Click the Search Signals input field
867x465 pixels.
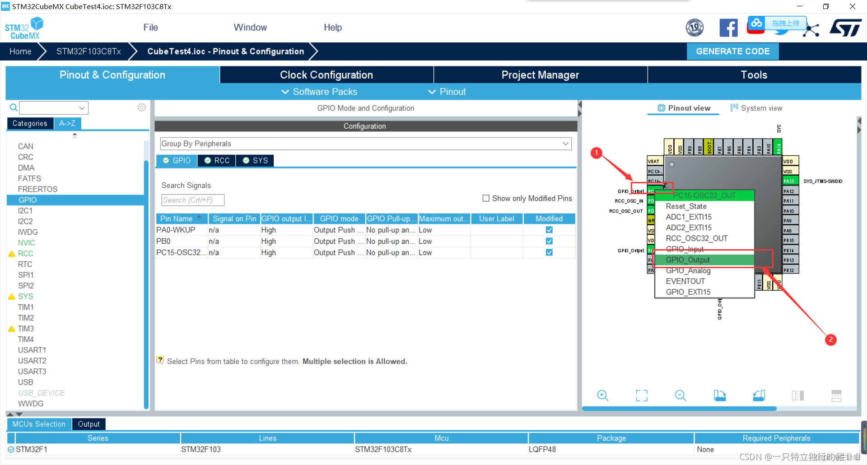(193, 200)
